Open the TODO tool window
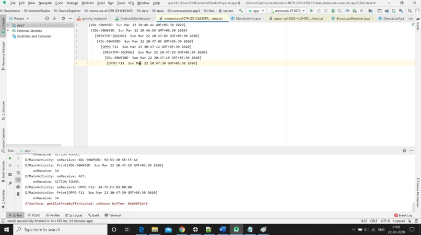This screenshot has height=235, width=421. (34, 215)
